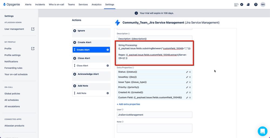Remove the Custom Field extra property
Image resolution: width=270 pixels, height=138 pixels.
[x=190, y=98]
